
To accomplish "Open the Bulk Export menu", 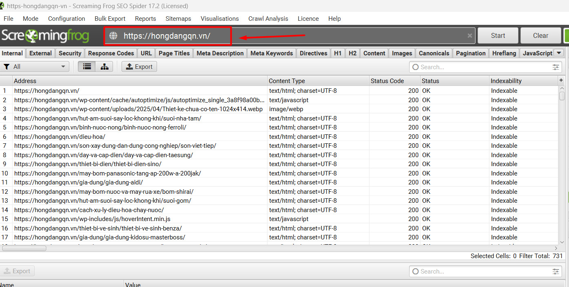I will coord(110,19).
